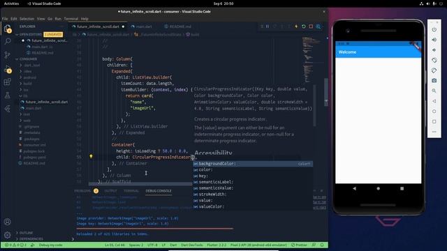This screenshot has height=251, width=447.
Task: Collapse the lib folder
Action: [26, 96]
